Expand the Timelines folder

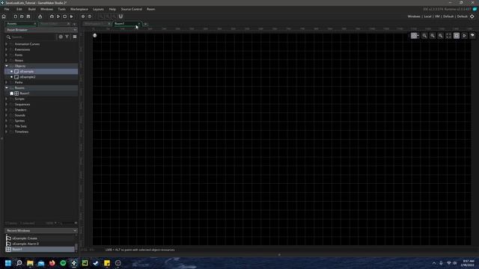click(x=7, y=132)
